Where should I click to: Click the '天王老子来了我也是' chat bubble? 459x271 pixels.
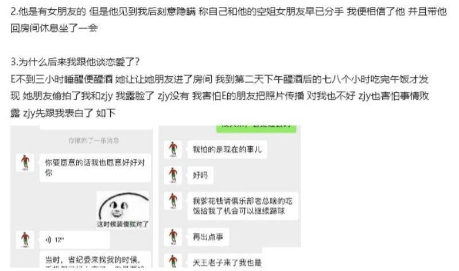225,261
